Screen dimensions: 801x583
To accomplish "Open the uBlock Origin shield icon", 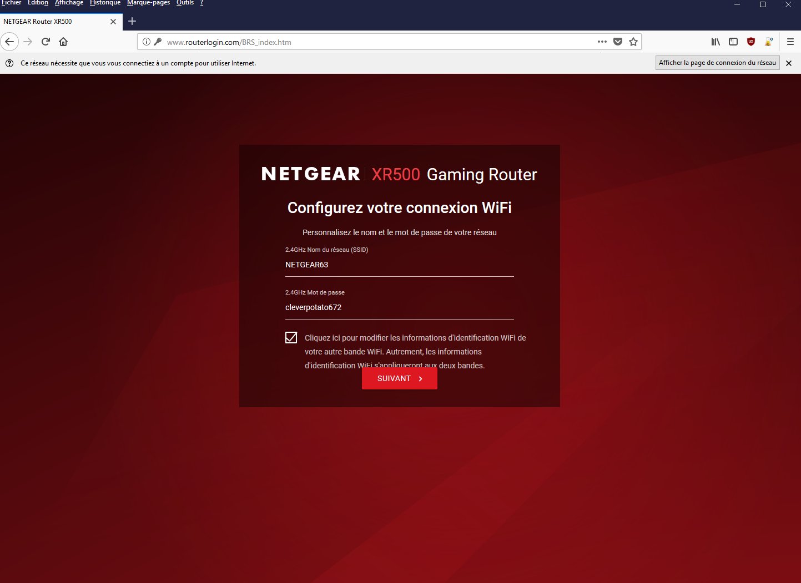I will click(x=751, y=42).
